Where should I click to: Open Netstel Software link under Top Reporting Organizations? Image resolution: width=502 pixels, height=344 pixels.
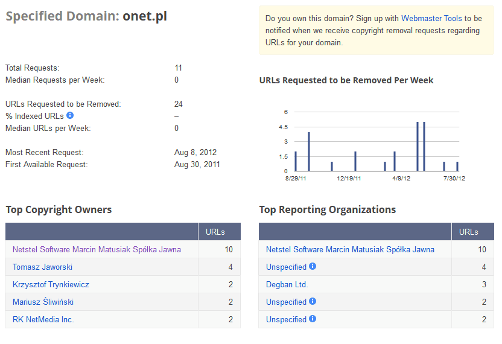[x=350, y=249]
